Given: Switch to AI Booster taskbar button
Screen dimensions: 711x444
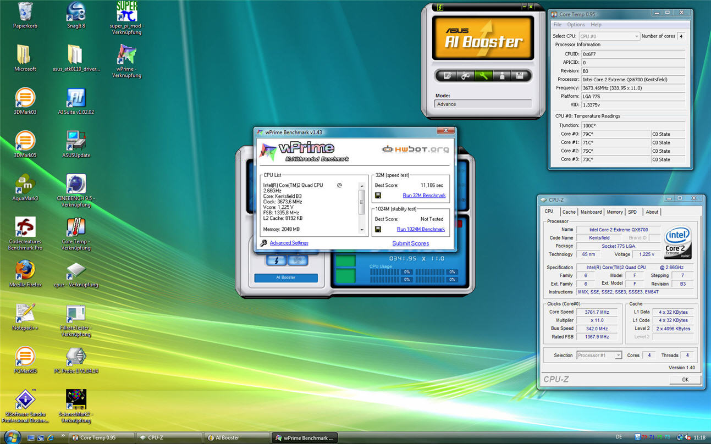Looking at the screenshot, I should (237, 438).
